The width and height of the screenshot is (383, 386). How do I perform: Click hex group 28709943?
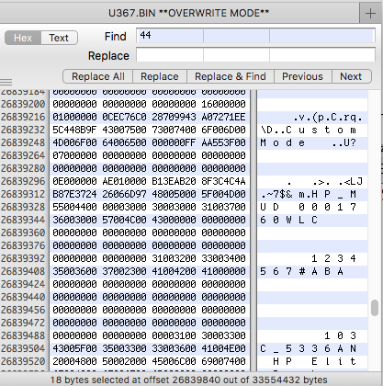click(x=174, y=117)
